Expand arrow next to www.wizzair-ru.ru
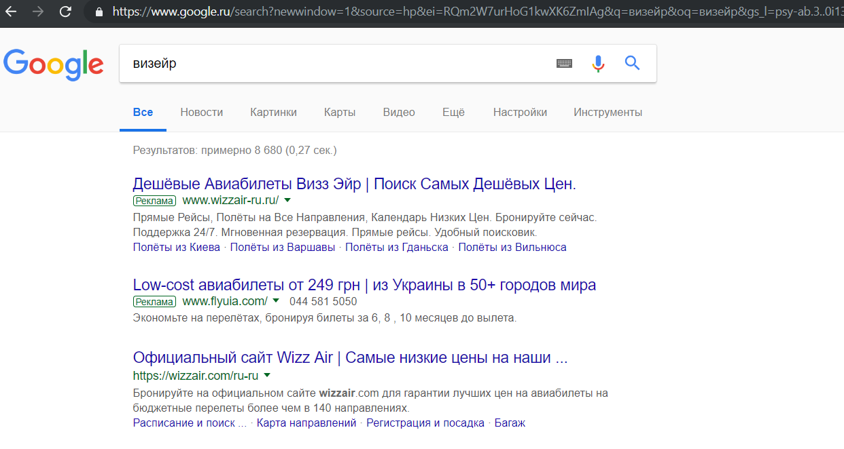 [x=287, y=200]
